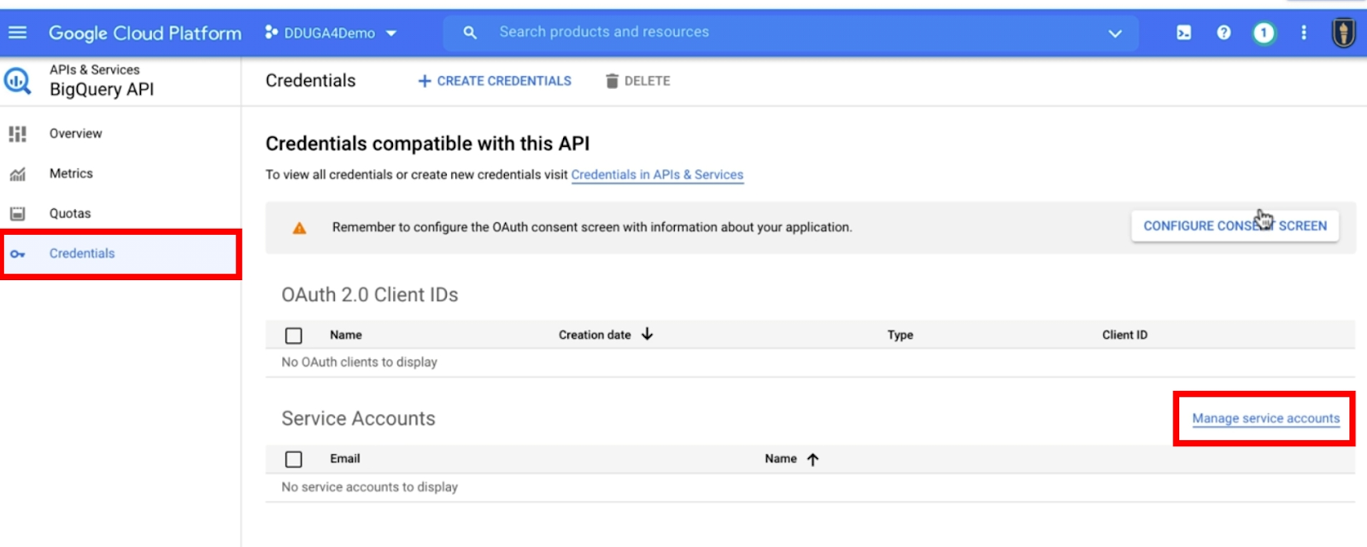Image resolution: width=1367 pixels, height=547 pixels.
Task: Click the Name up arrow sort icon
Action: pos(813,459)
